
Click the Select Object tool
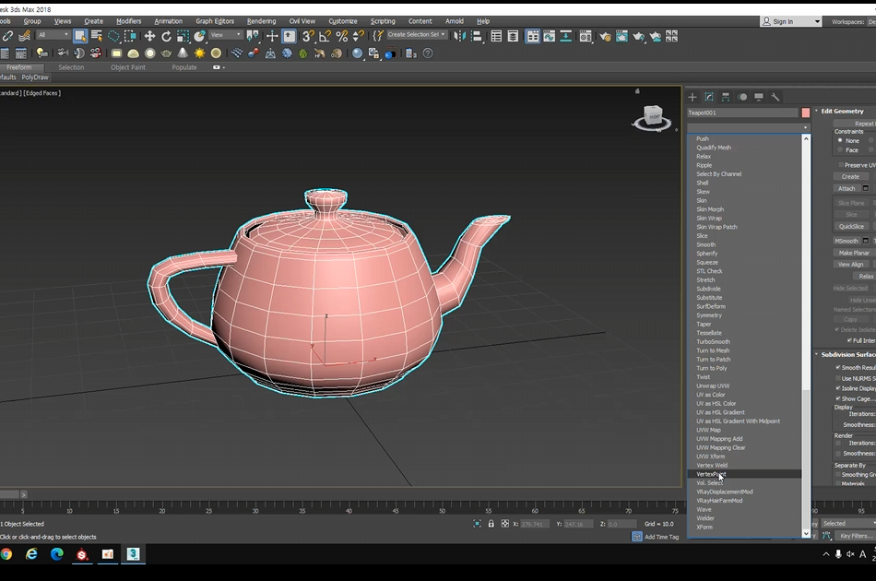tap(80, 36)
